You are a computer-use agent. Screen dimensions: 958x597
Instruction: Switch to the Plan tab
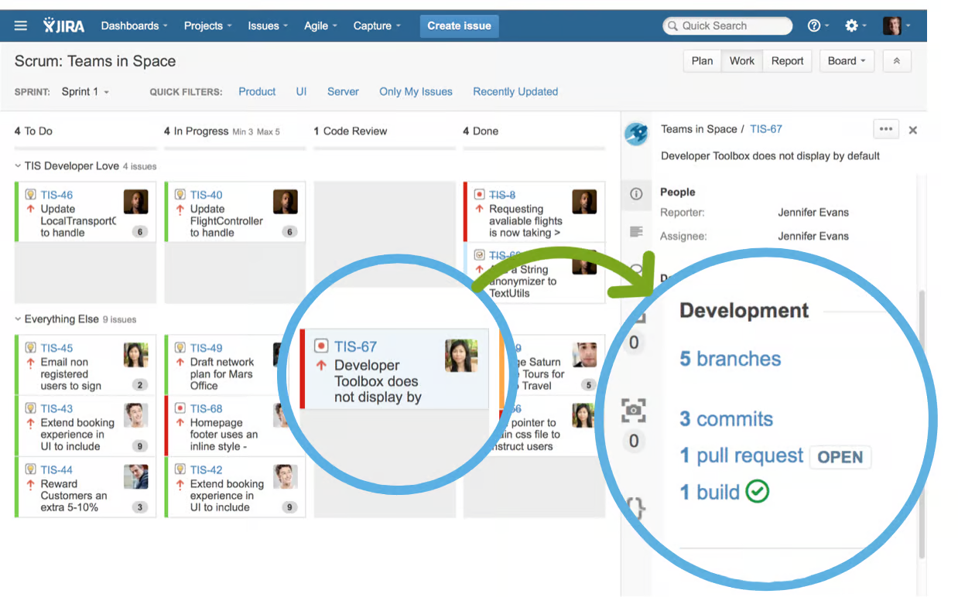[x=701, y=60]
